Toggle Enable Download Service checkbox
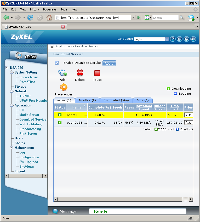Screen dimensions: 200x222 click(x=57, y=63)
